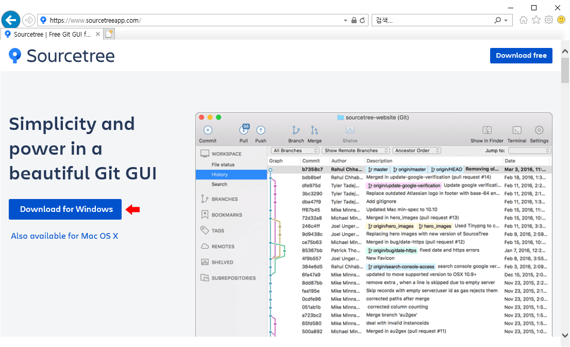Expand REMOTES section in sidebar

(x=223, y=246)
